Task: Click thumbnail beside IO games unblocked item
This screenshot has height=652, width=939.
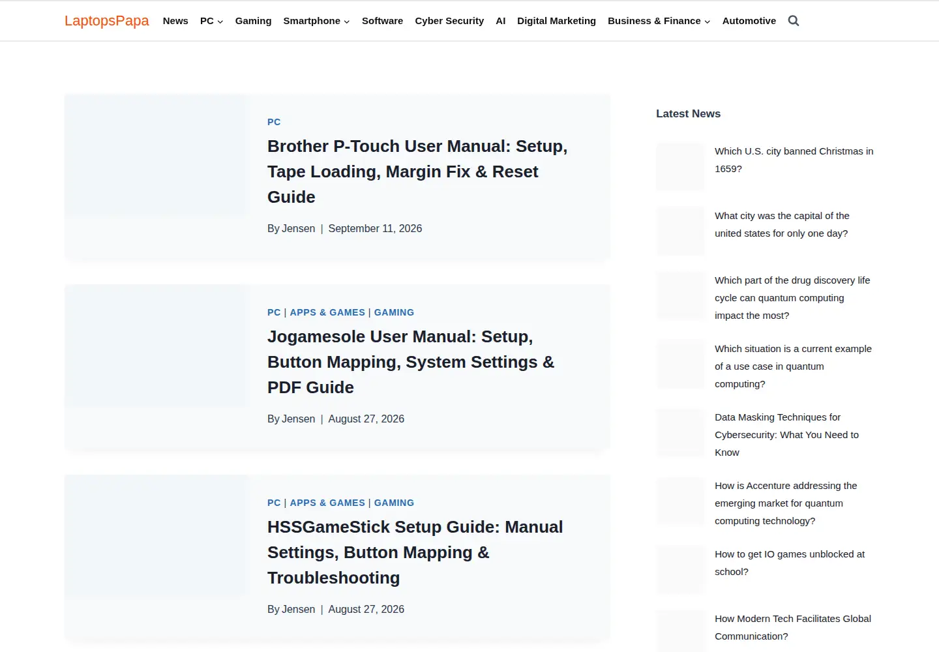Action: (x=680, y=570)
